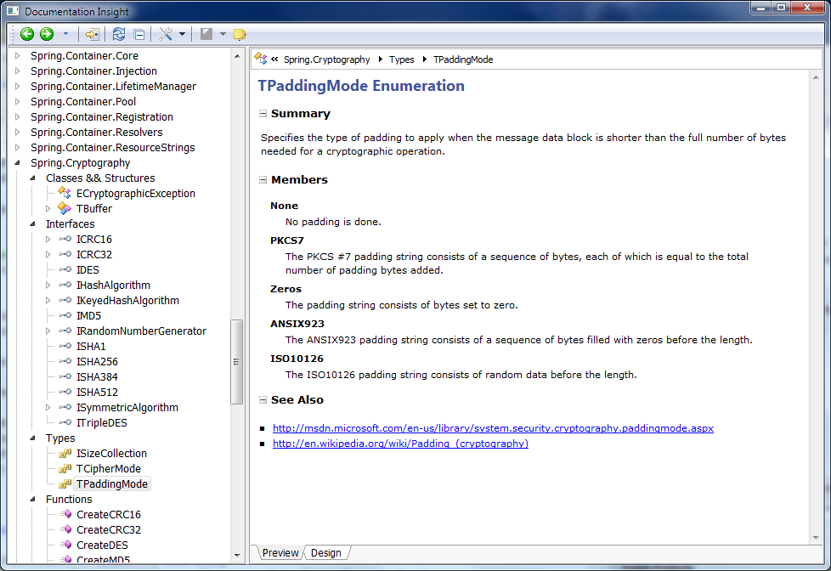Collapse Classes && Structures group
The image size is (831, 571).
[33, 178]
